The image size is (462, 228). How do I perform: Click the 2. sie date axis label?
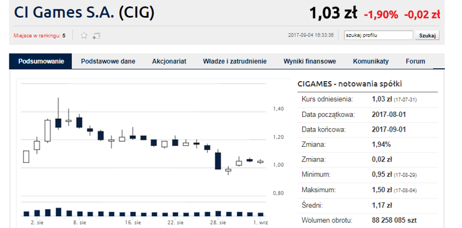pos(37,223)
